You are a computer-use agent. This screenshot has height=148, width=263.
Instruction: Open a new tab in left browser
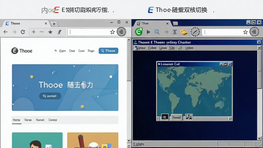pyautogui.click(x=54, y=24)
